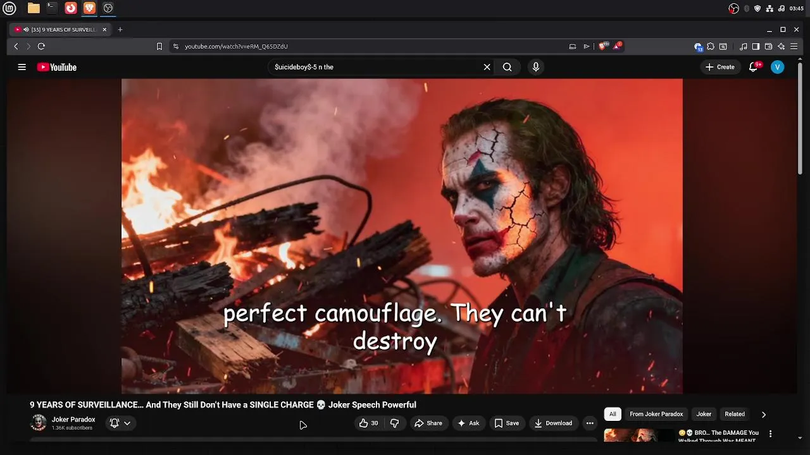Click the send/playlist arrow icon in address bar
This screenshot has height=455, width=810.
point(587,46)
